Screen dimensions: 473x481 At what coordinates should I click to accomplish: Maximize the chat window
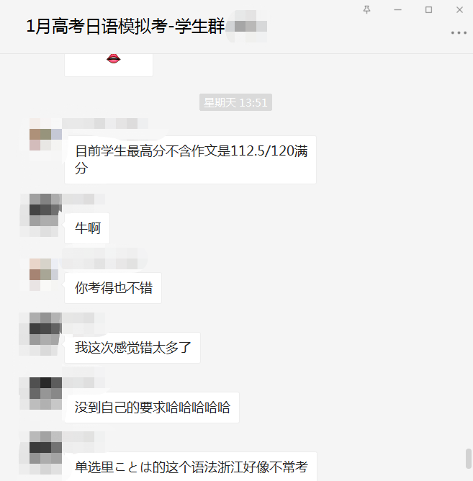tap(428, 10)
